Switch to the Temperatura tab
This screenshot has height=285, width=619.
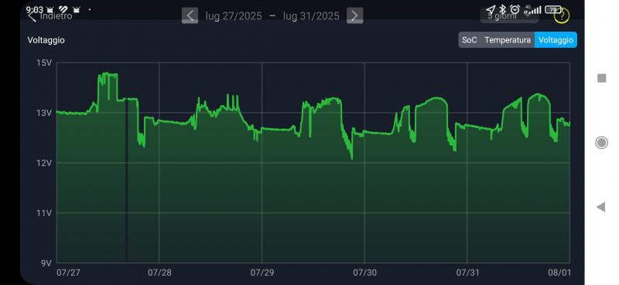coord(508,40)
